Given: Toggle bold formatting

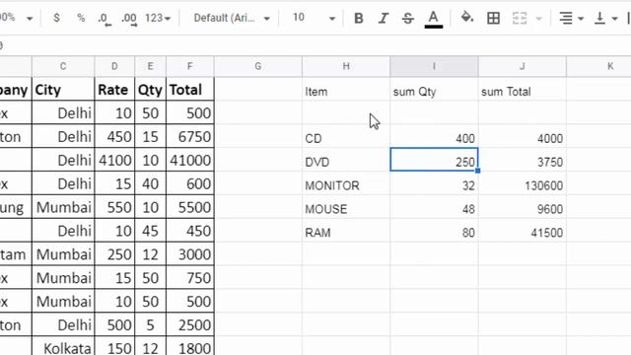Looking at the screenshot, I should pyautogui.click(x=358, y=18).
